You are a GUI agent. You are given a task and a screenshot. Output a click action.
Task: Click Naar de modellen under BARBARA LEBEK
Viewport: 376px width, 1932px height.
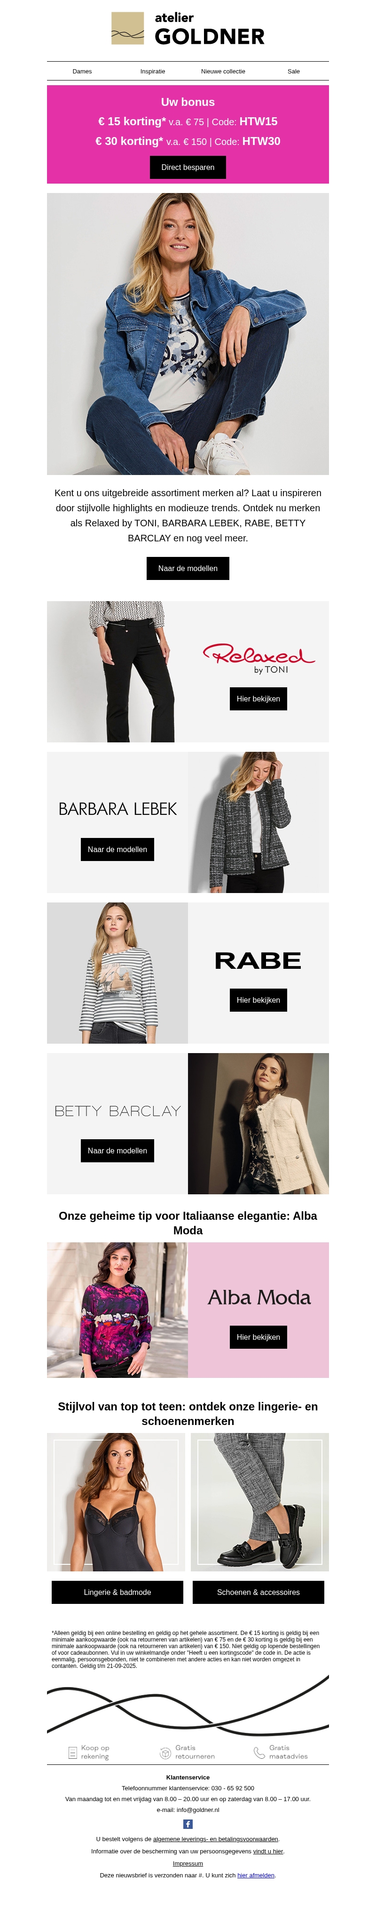(x=117, y=849)
